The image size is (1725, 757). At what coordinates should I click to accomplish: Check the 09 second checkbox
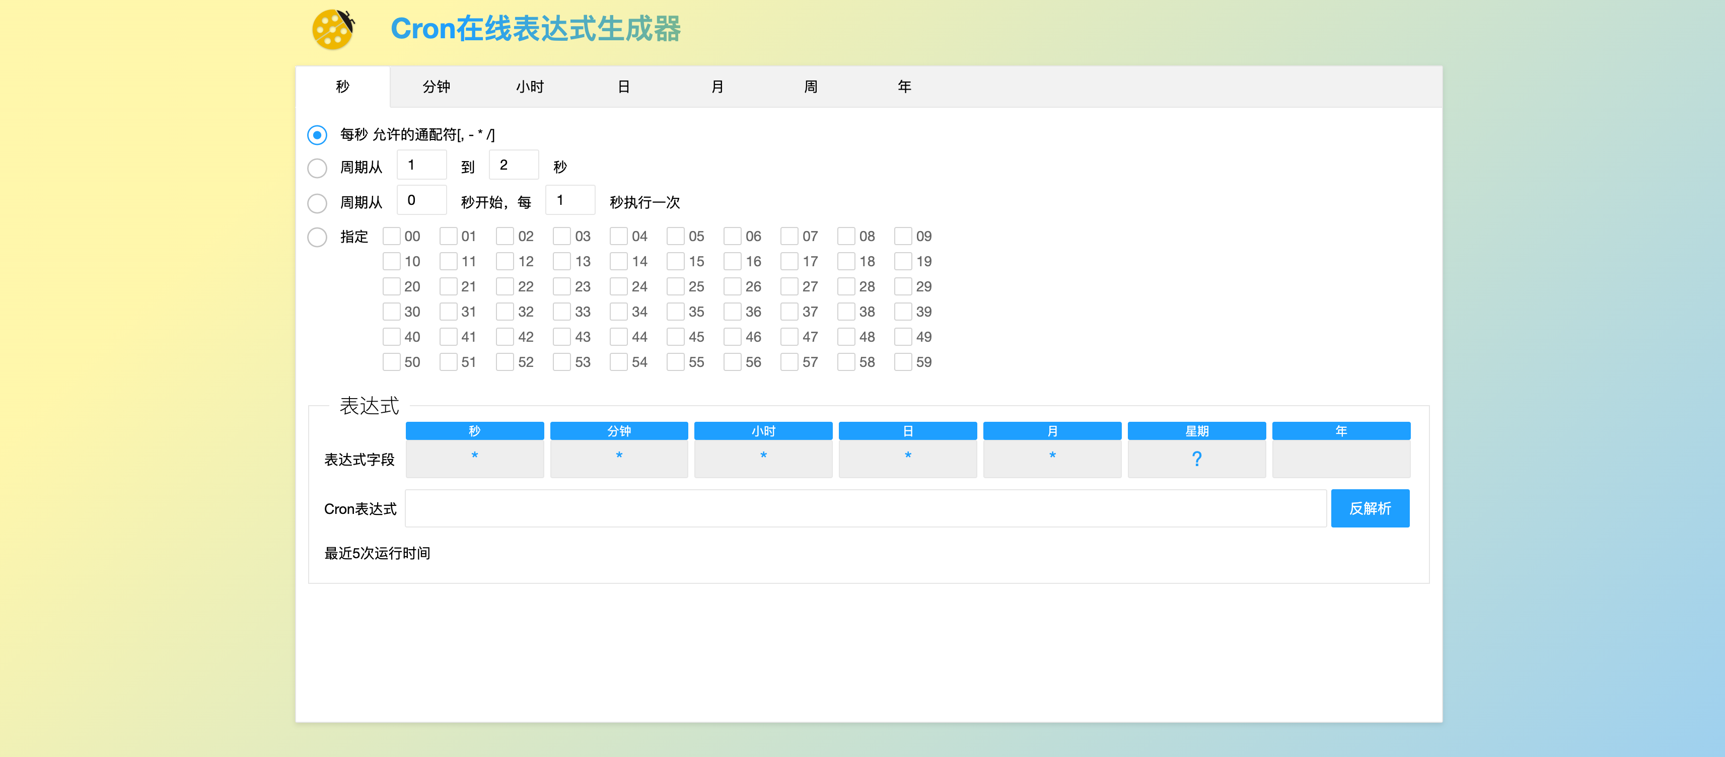coord(903,236)
